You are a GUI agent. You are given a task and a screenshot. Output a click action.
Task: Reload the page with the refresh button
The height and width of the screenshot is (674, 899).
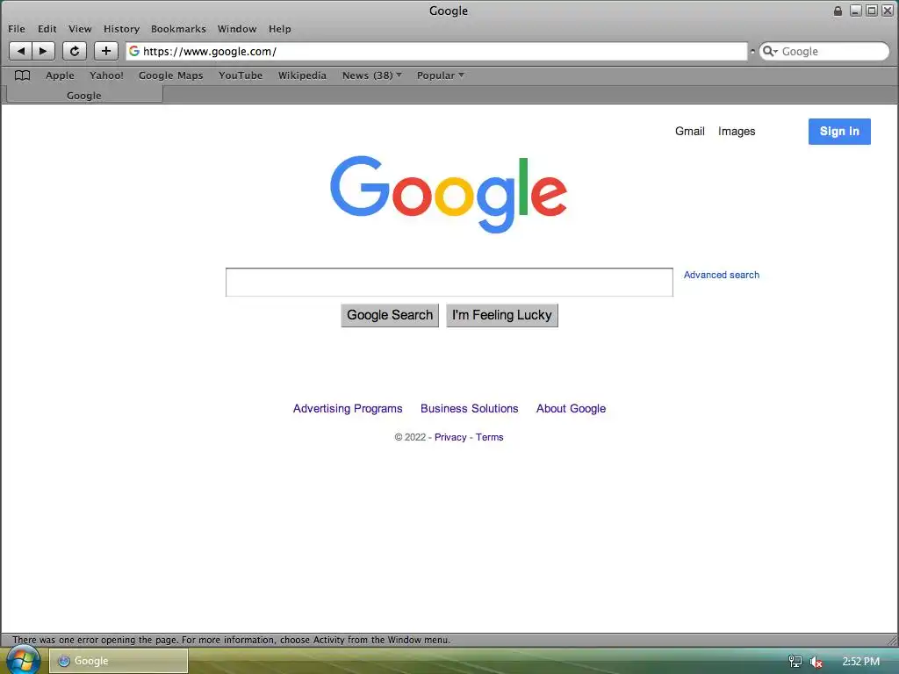[75, 51]
